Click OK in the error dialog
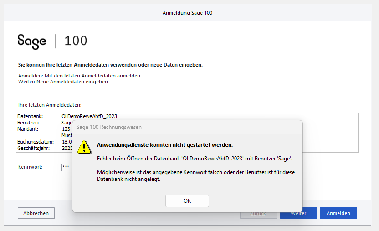The image size is (379, 231). click(187, 201)
